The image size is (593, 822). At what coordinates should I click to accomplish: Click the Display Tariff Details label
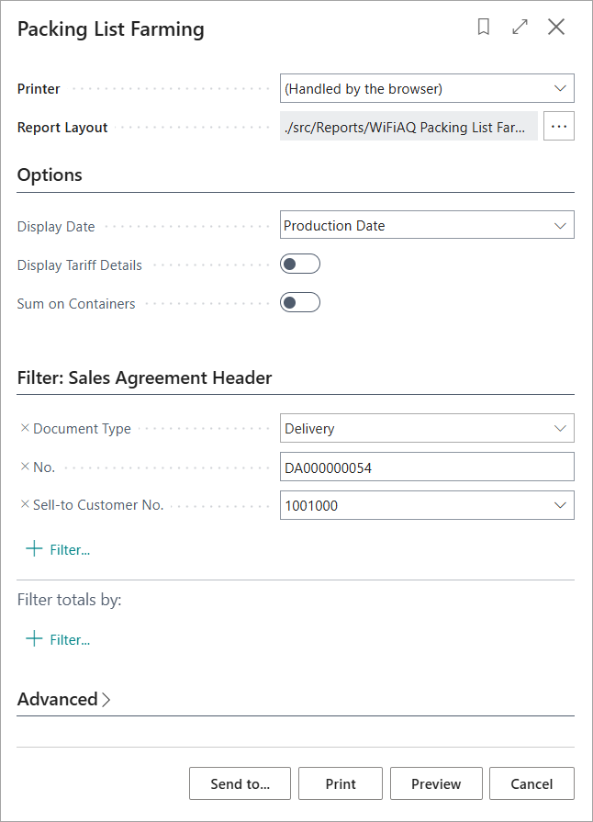click(x=80, y=265)
